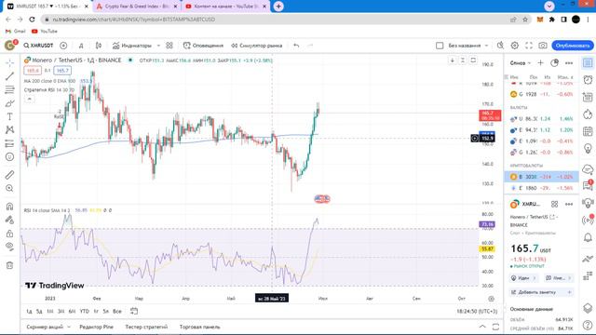Open the Тестер стратегий tab
596x335 pixels.
[146, 327]
